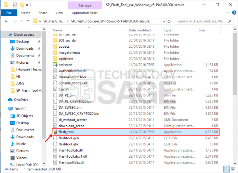Screen dimensions: 238x173
Task: Select the dl_without_scatter XML document
Action: [x=73, y=120]
